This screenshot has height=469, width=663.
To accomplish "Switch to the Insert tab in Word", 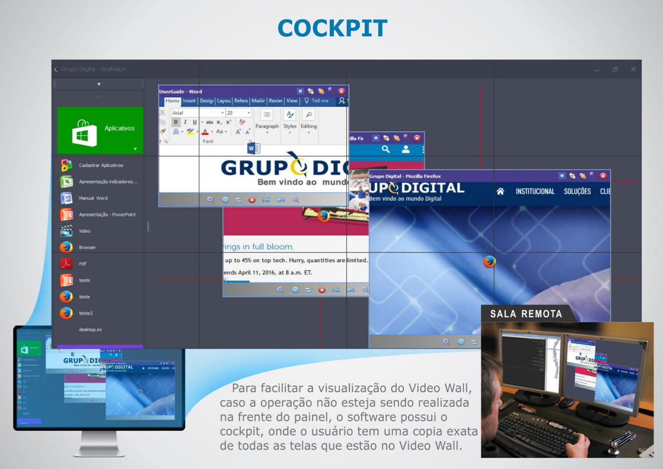I will point(189,101).
